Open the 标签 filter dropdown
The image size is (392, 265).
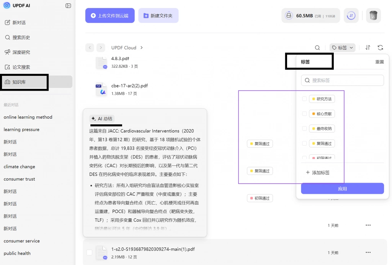click(342, 47)
